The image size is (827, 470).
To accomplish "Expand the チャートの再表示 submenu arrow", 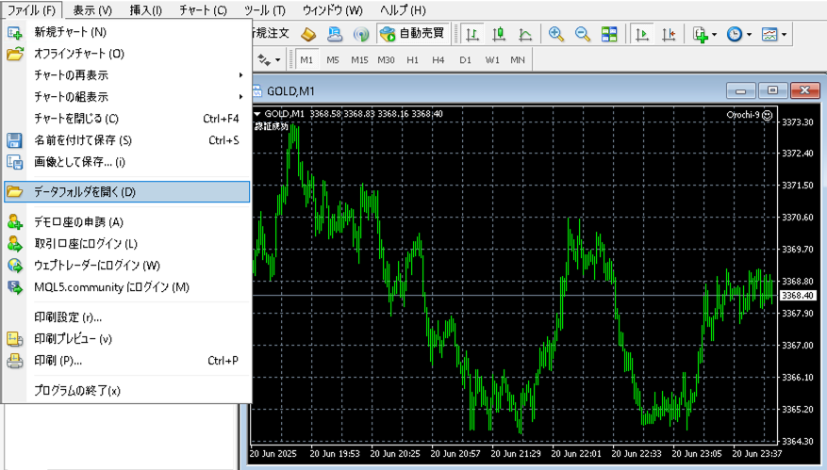I will point(240,75).
